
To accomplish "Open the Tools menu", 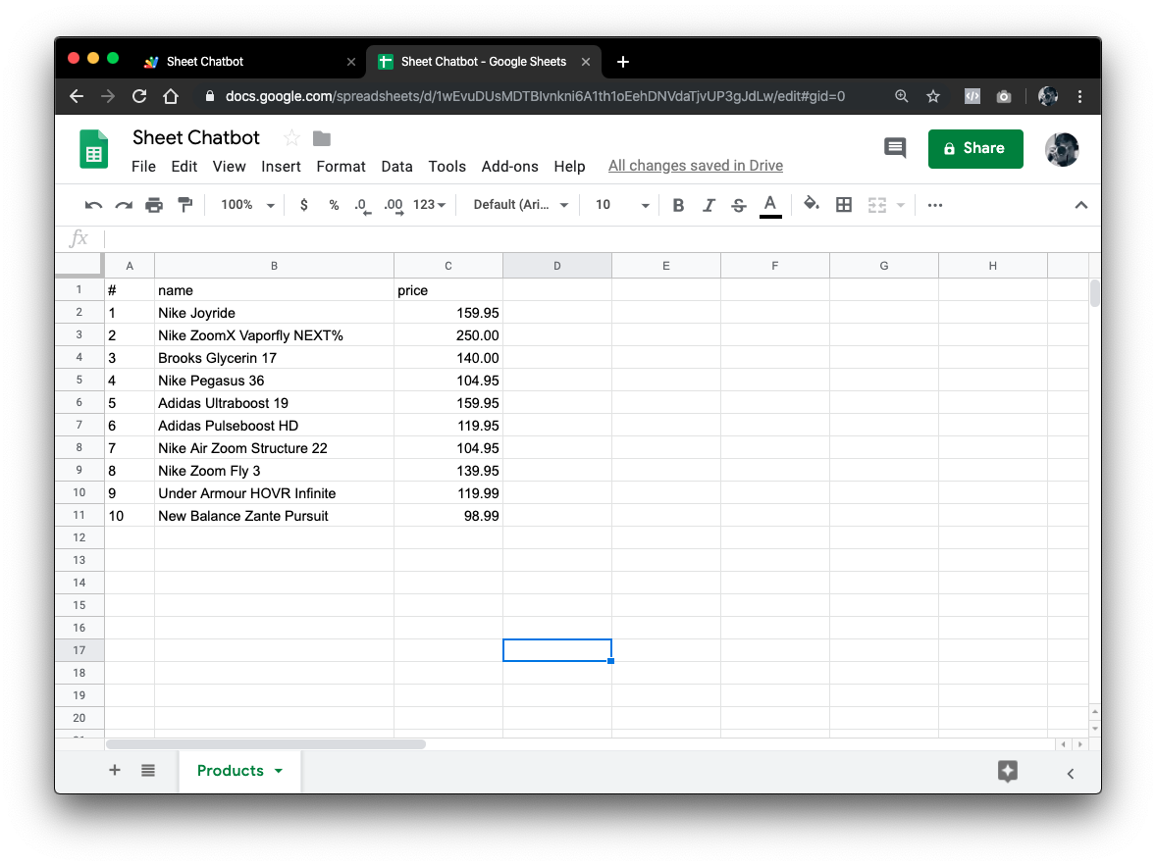I will (447, 167).
